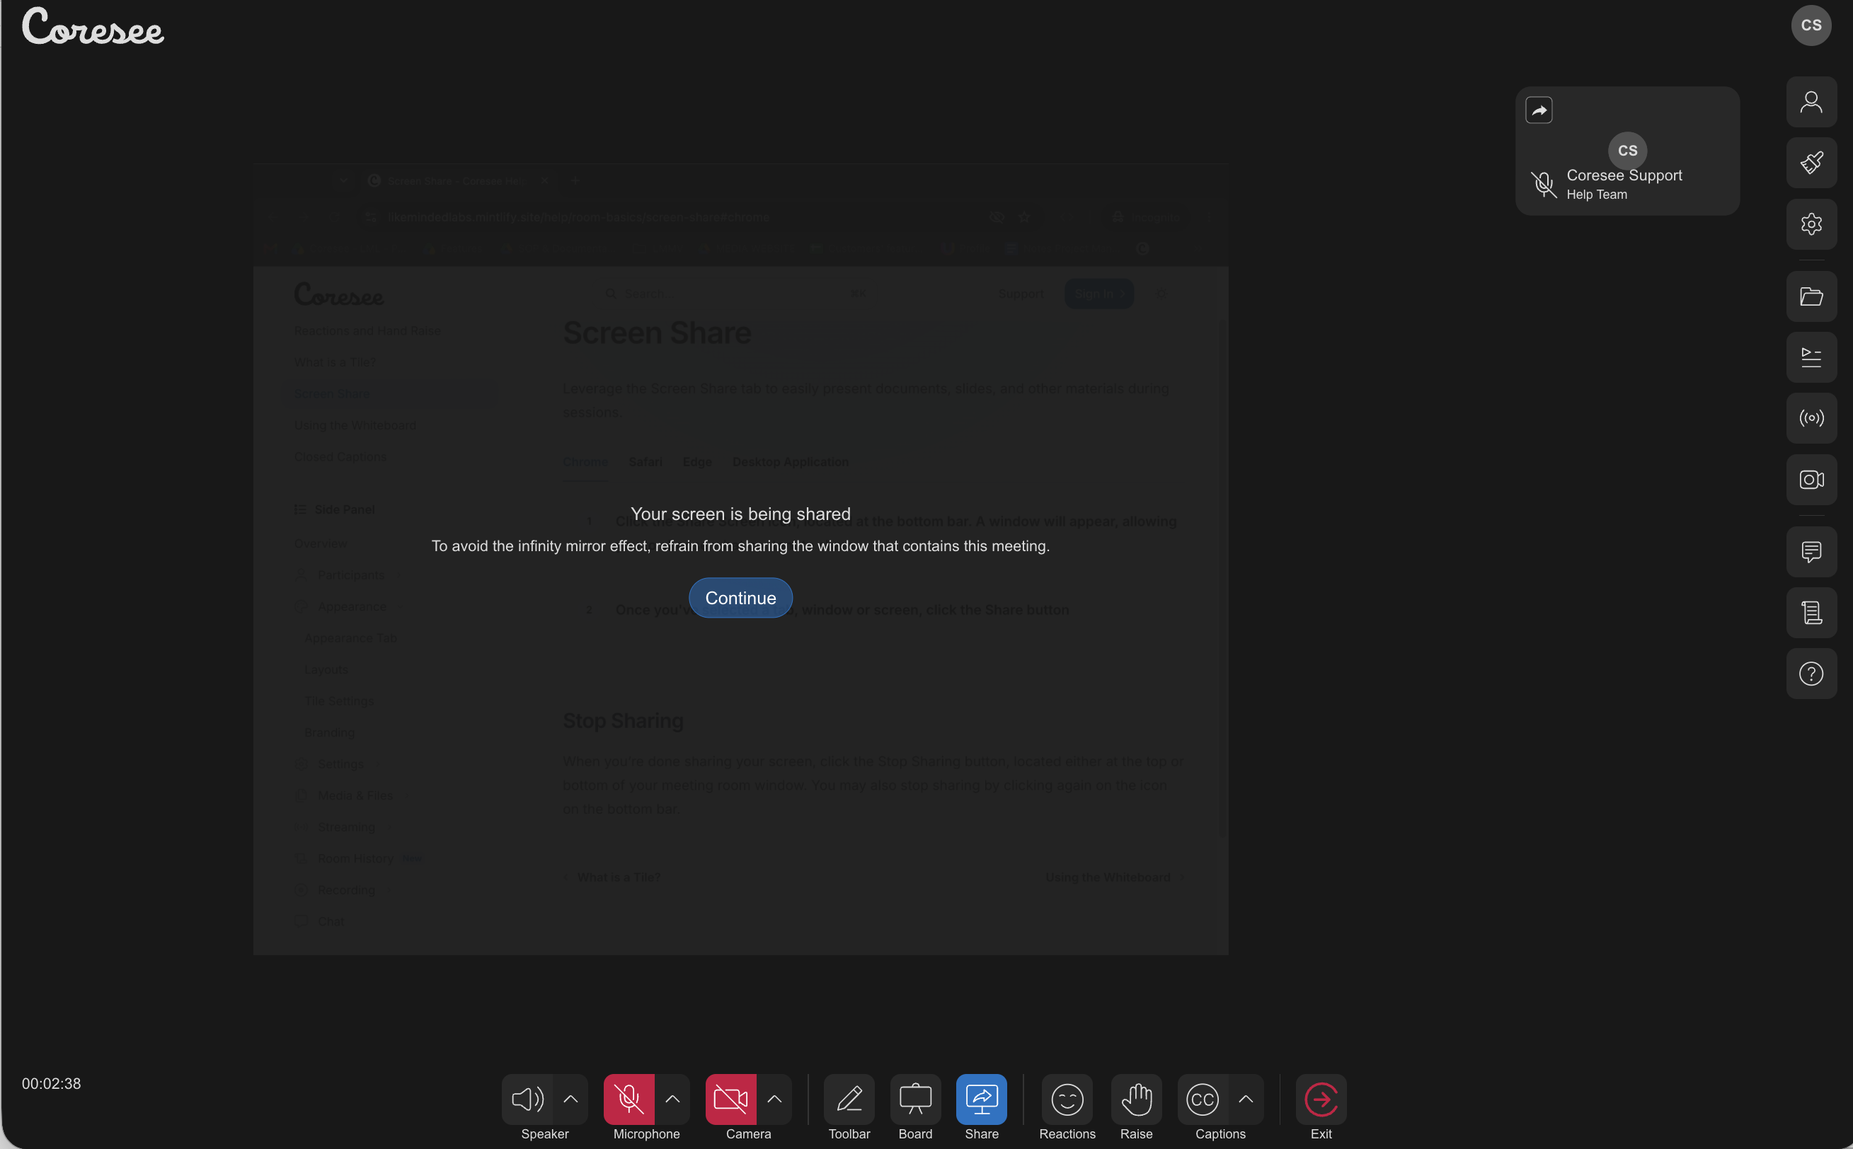The image size is (1853, 1149).
Task: Toggle the Speaker button
Action: point(527,1099)
